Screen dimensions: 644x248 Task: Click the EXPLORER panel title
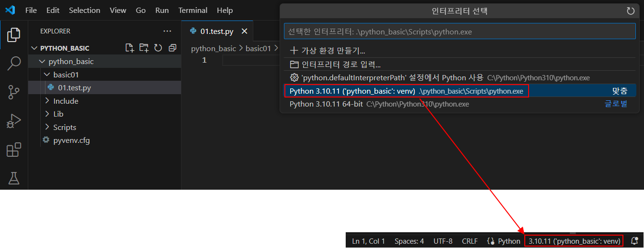[x=55, y=31]
